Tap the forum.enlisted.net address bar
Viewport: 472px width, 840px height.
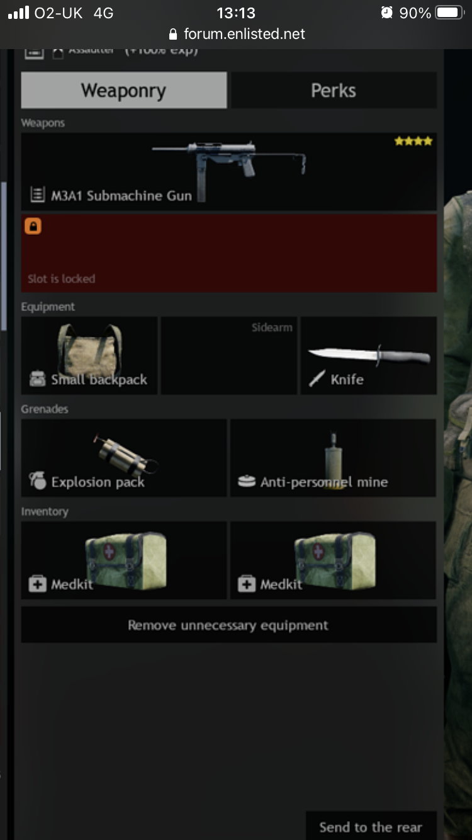(237, 34)
